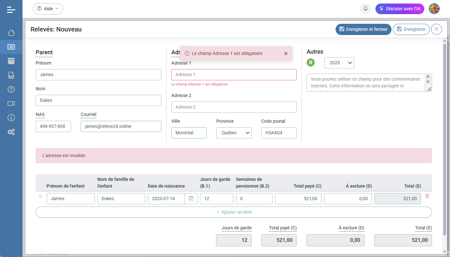Open the Province Québec dropdown

click(x=234, y=133)
